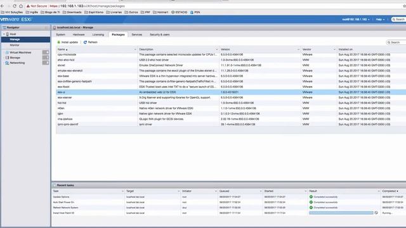Collapse the Host tree node arrow
The width and height of the screenshot is (406, 228).
pos(4,34)
